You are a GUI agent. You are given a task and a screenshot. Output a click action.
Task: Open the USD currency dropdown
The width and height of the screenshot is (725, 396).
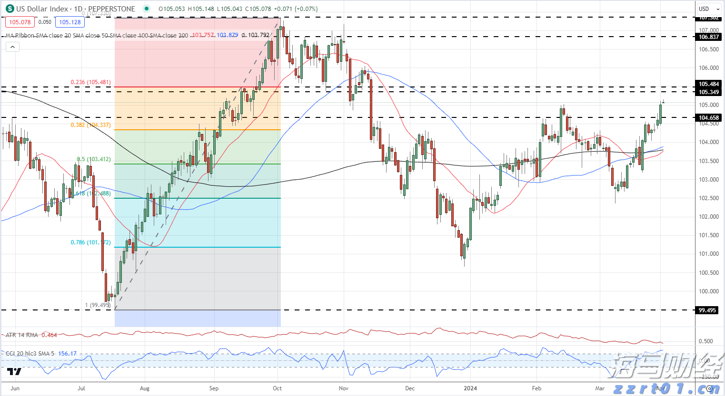pyautogui.click(x=708, y=9)
